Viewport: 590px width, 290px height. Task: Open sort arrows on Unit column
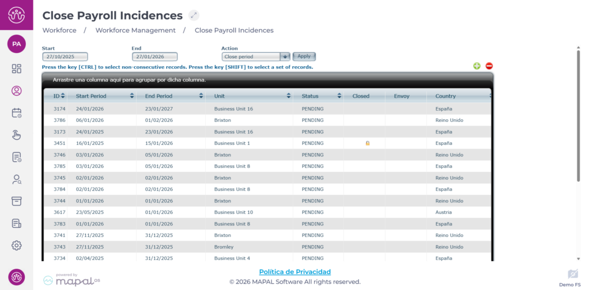[288, 96]
